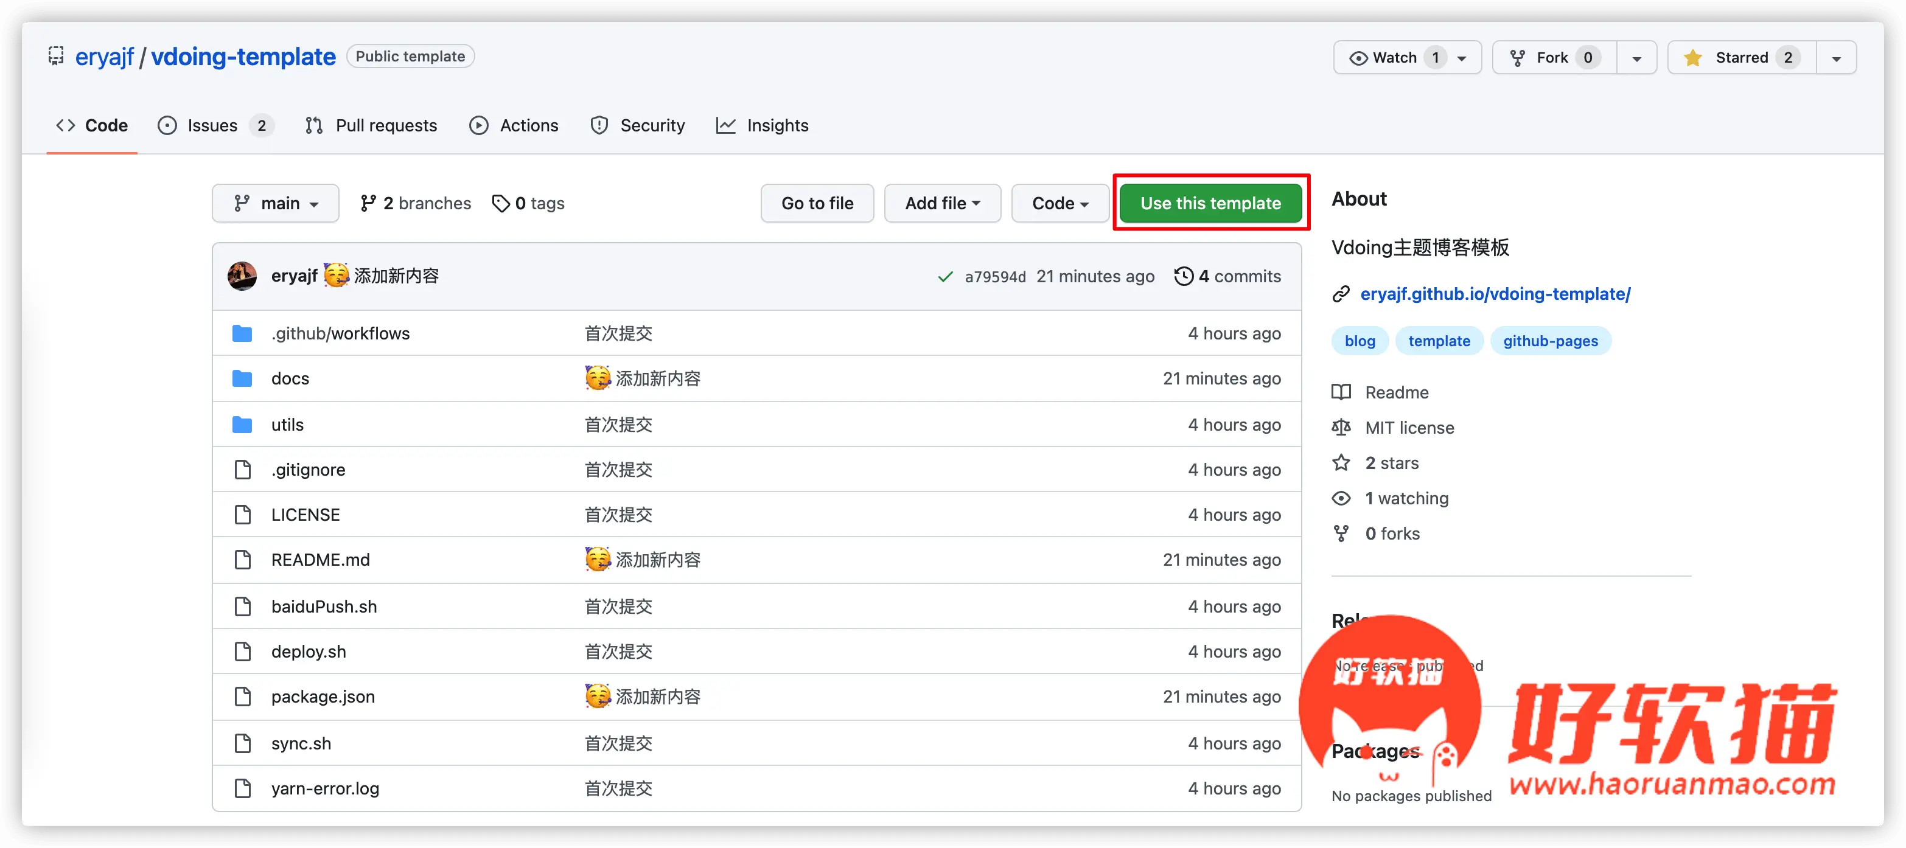1906x848 pixels.
Task: Open the LICENSE file
Action: click(x=305, y=515)
